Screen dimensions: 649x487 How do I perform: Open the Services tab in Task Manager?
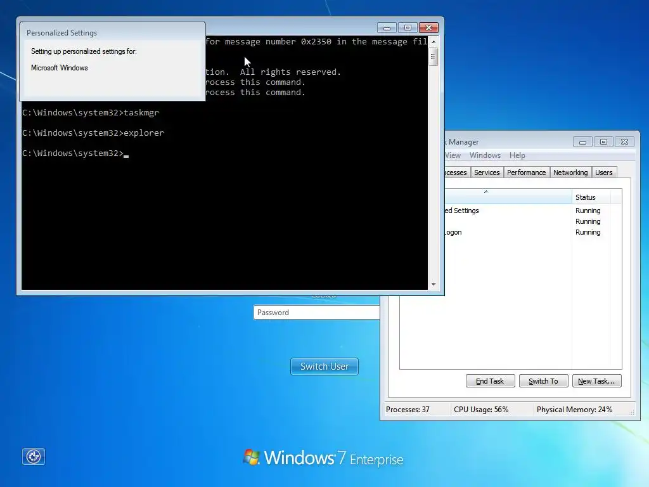487,172
